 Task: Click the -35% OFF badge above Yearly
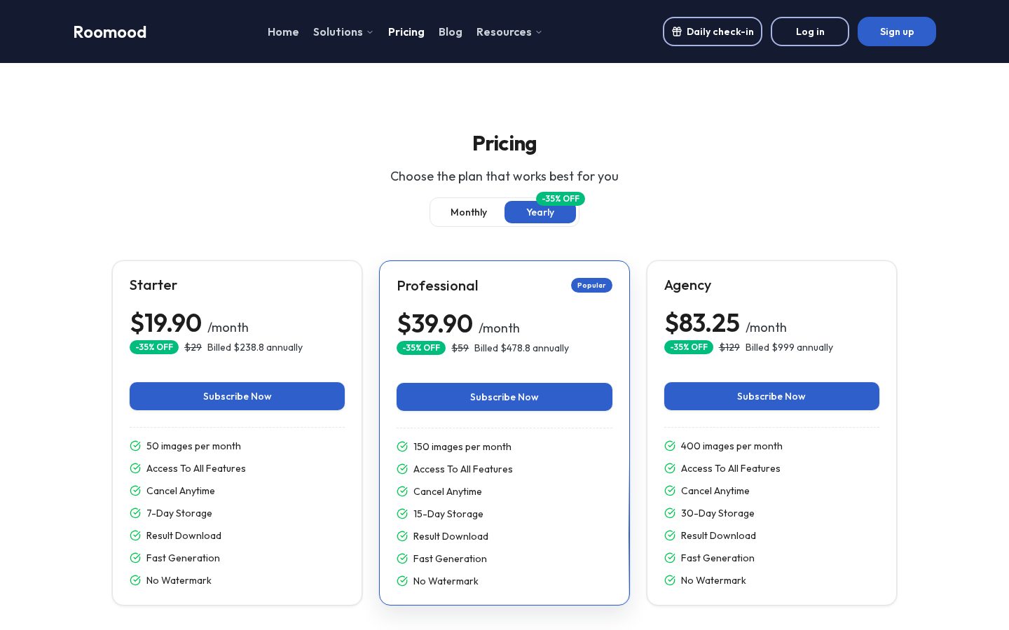(x=561, y=199)
